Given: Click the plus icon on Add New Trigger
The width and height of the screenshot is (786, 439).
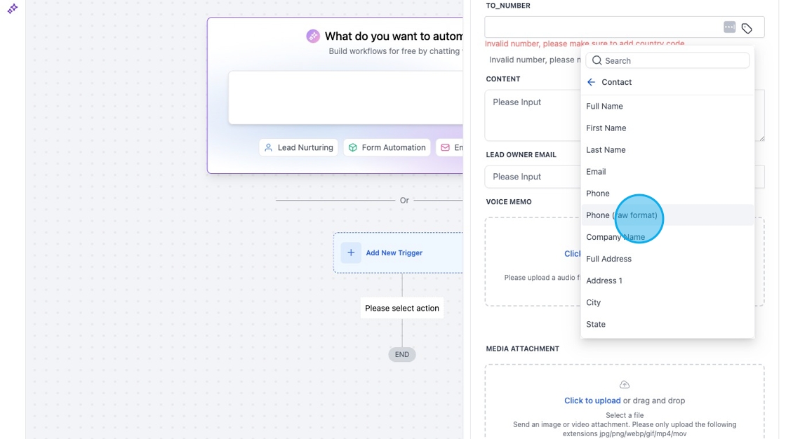Looking at the screenshot, I should coord(351,252).
